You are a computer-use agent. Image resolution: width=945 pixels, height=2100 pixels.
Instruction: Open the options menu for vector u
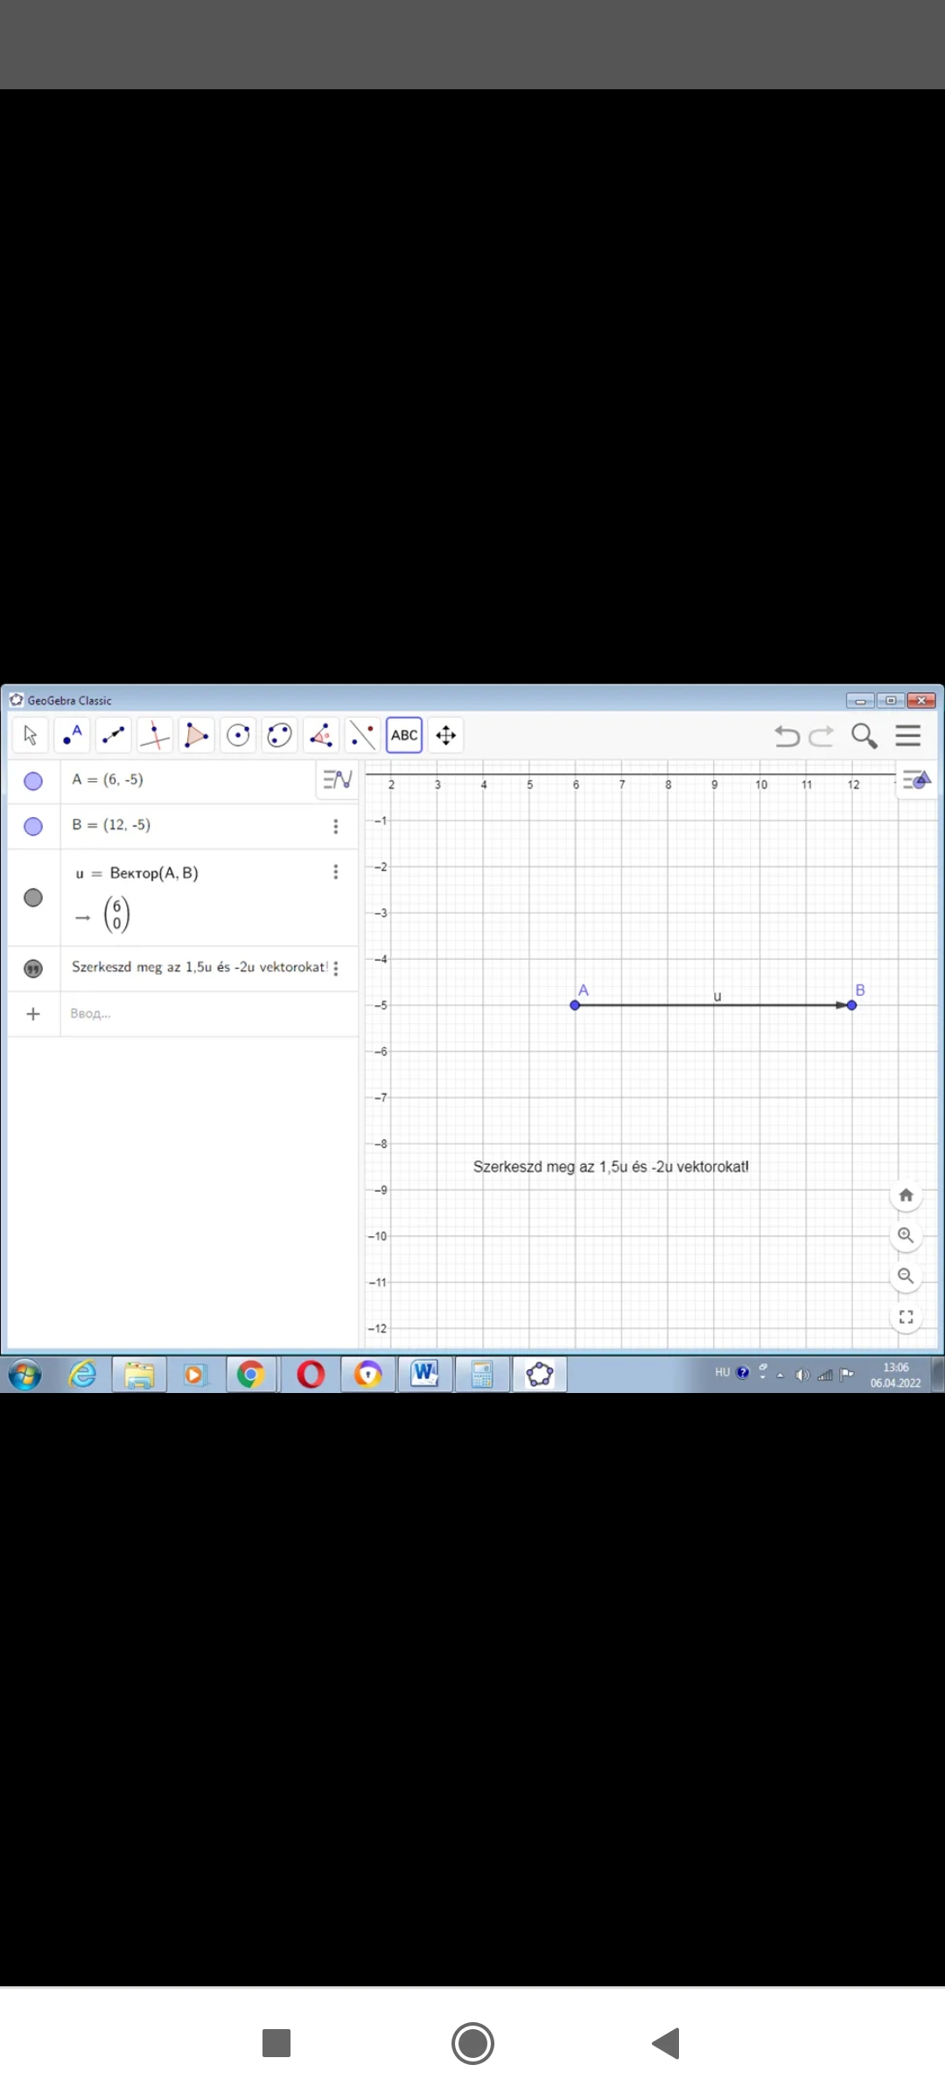coord(336,872)
